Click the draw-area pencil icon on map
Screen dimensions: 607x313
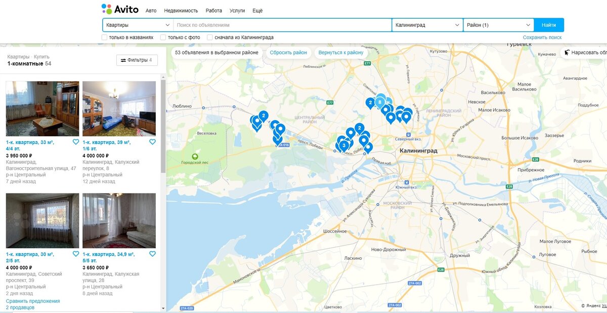tap(567, 53)
